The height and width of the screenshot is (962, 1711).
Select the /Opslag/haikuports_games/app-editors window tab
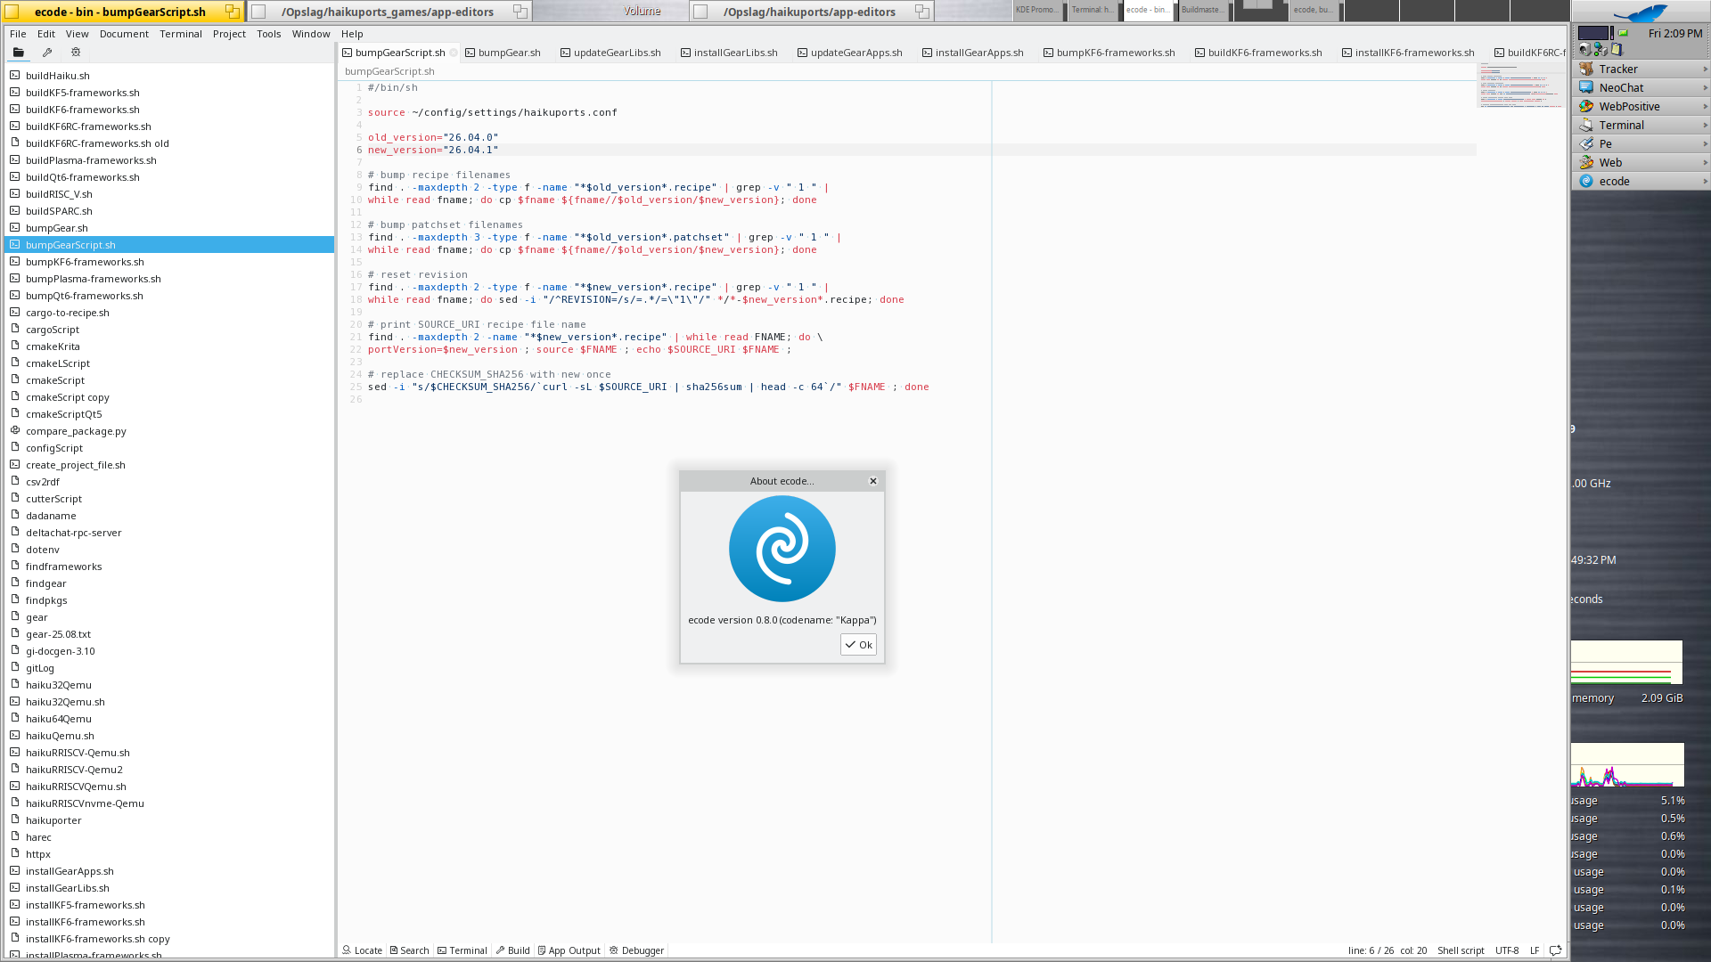coord(388,12)
